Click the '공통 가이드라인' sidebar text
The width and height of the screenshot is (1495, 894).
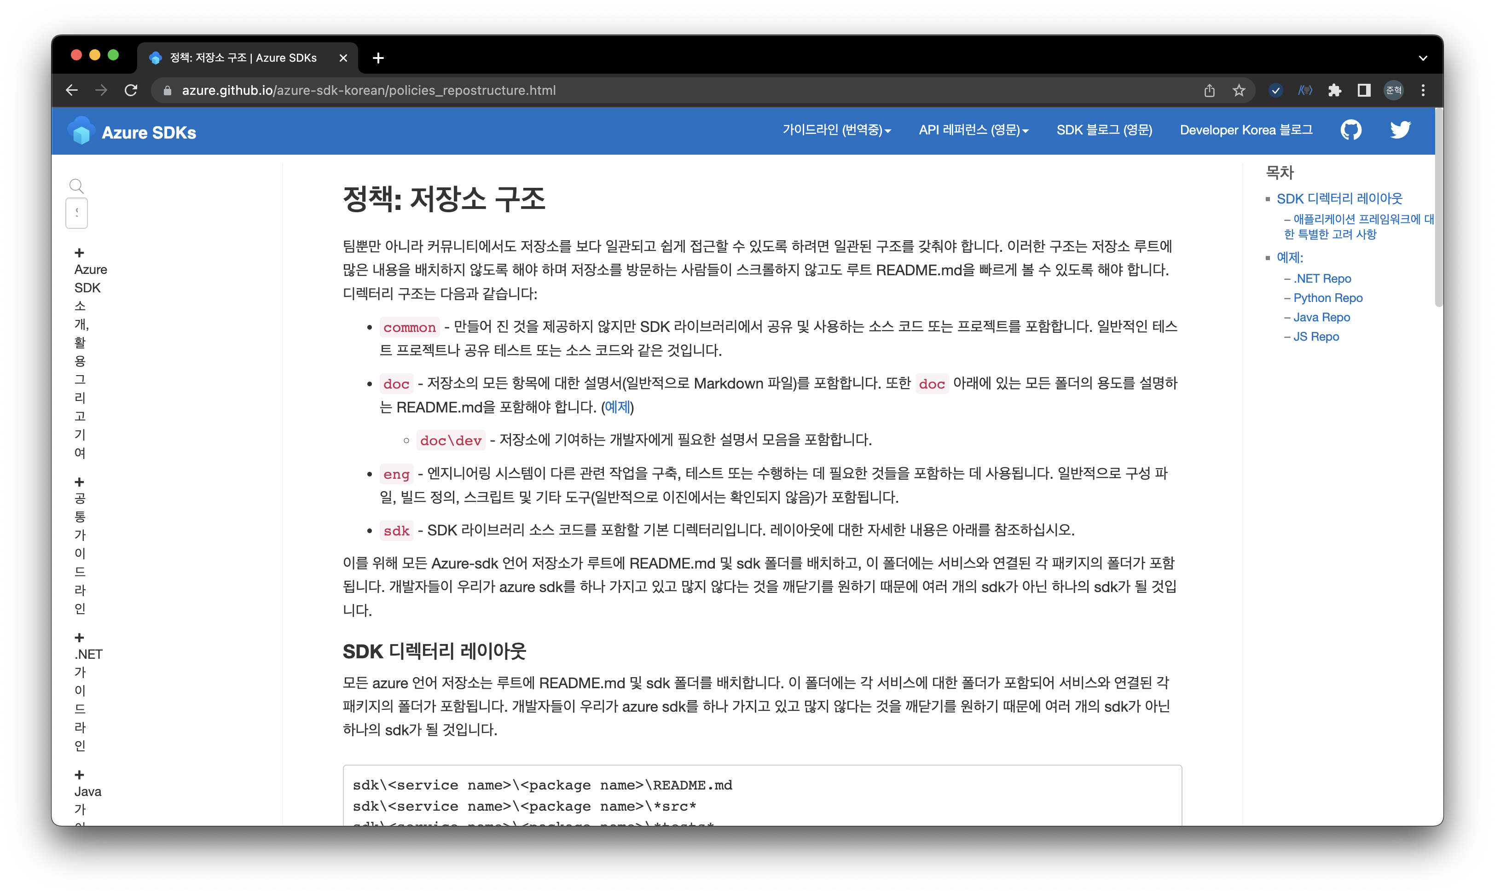coord(80,553)
